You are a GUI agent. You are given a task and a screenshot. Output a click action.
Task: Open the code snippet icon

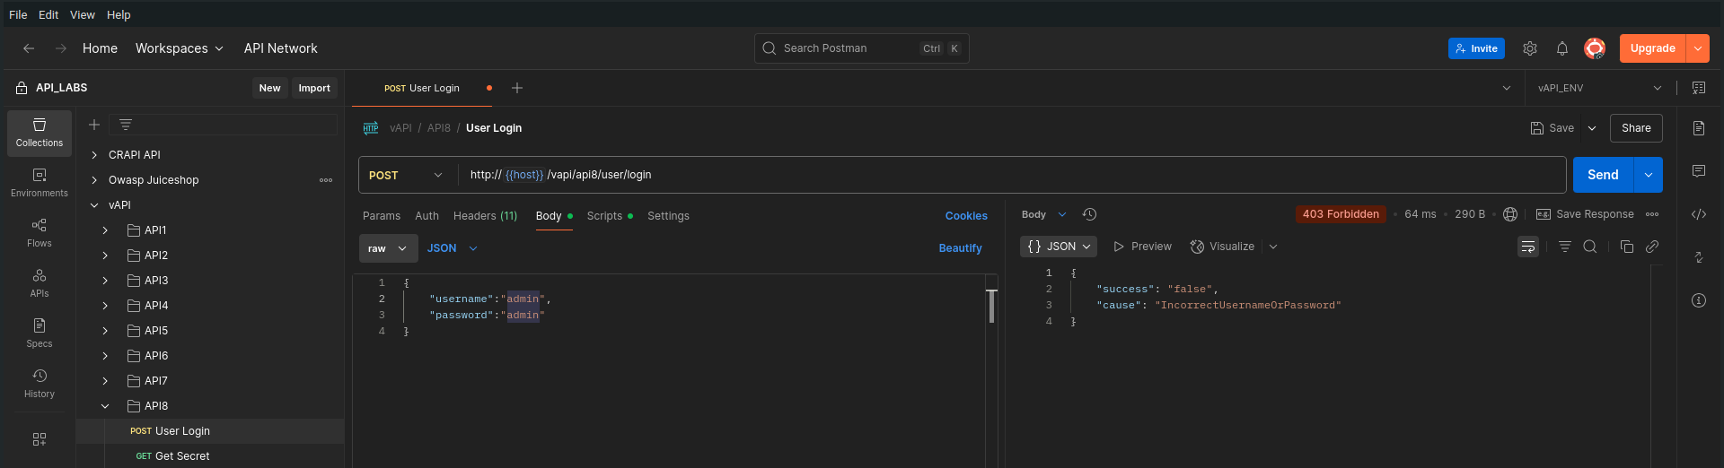[1699, 214]
